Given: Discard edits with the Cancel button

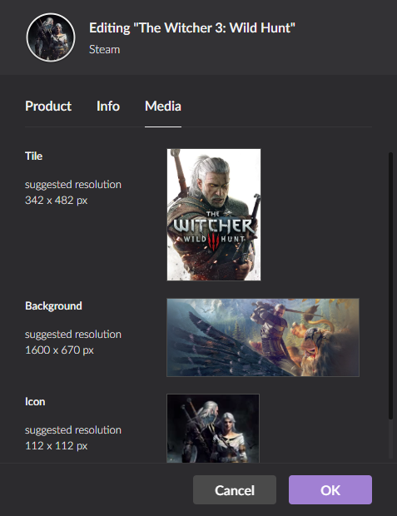Looking at the screenshot, I should pos(235,489).
